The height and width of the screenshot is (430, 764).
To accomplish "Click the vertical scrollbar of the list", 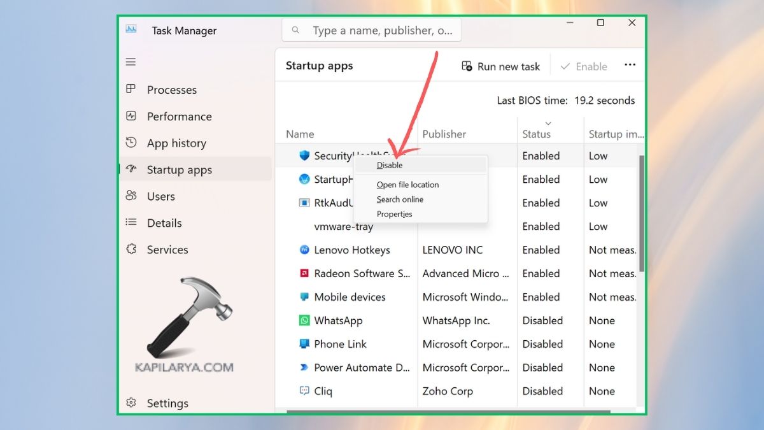I will (642, 213).
